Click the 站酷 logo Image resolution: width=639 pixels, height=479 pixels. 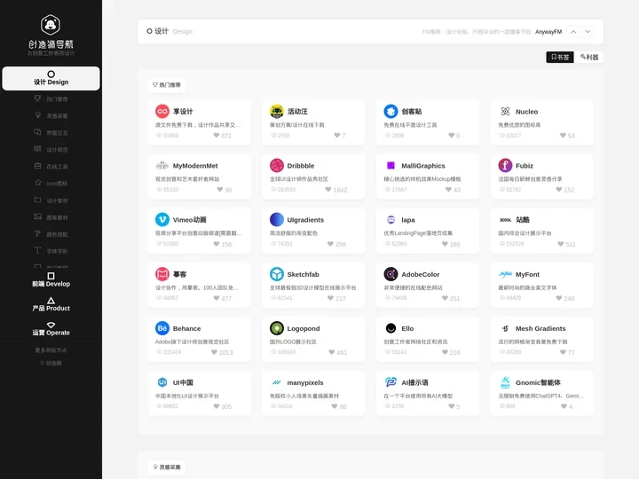click(x=505, y=220)
